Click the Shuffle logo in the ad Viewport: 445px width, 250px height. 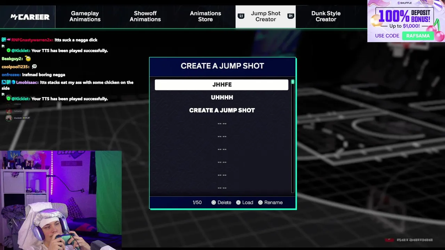[x=405, y=3]
